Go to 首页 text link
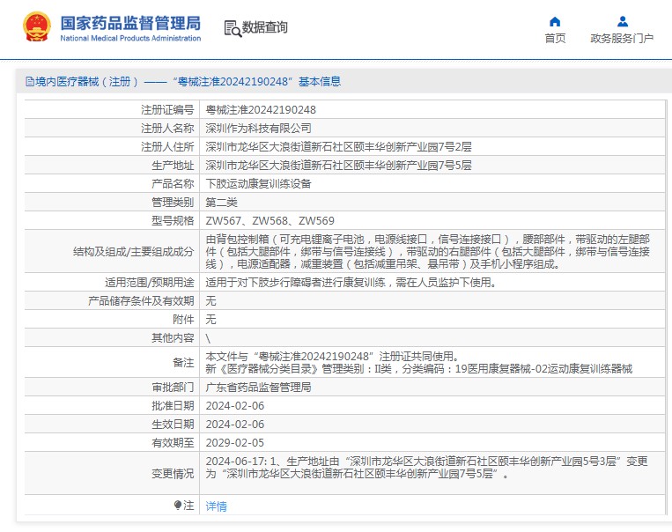The image size is (672, 532). point(555,39)
